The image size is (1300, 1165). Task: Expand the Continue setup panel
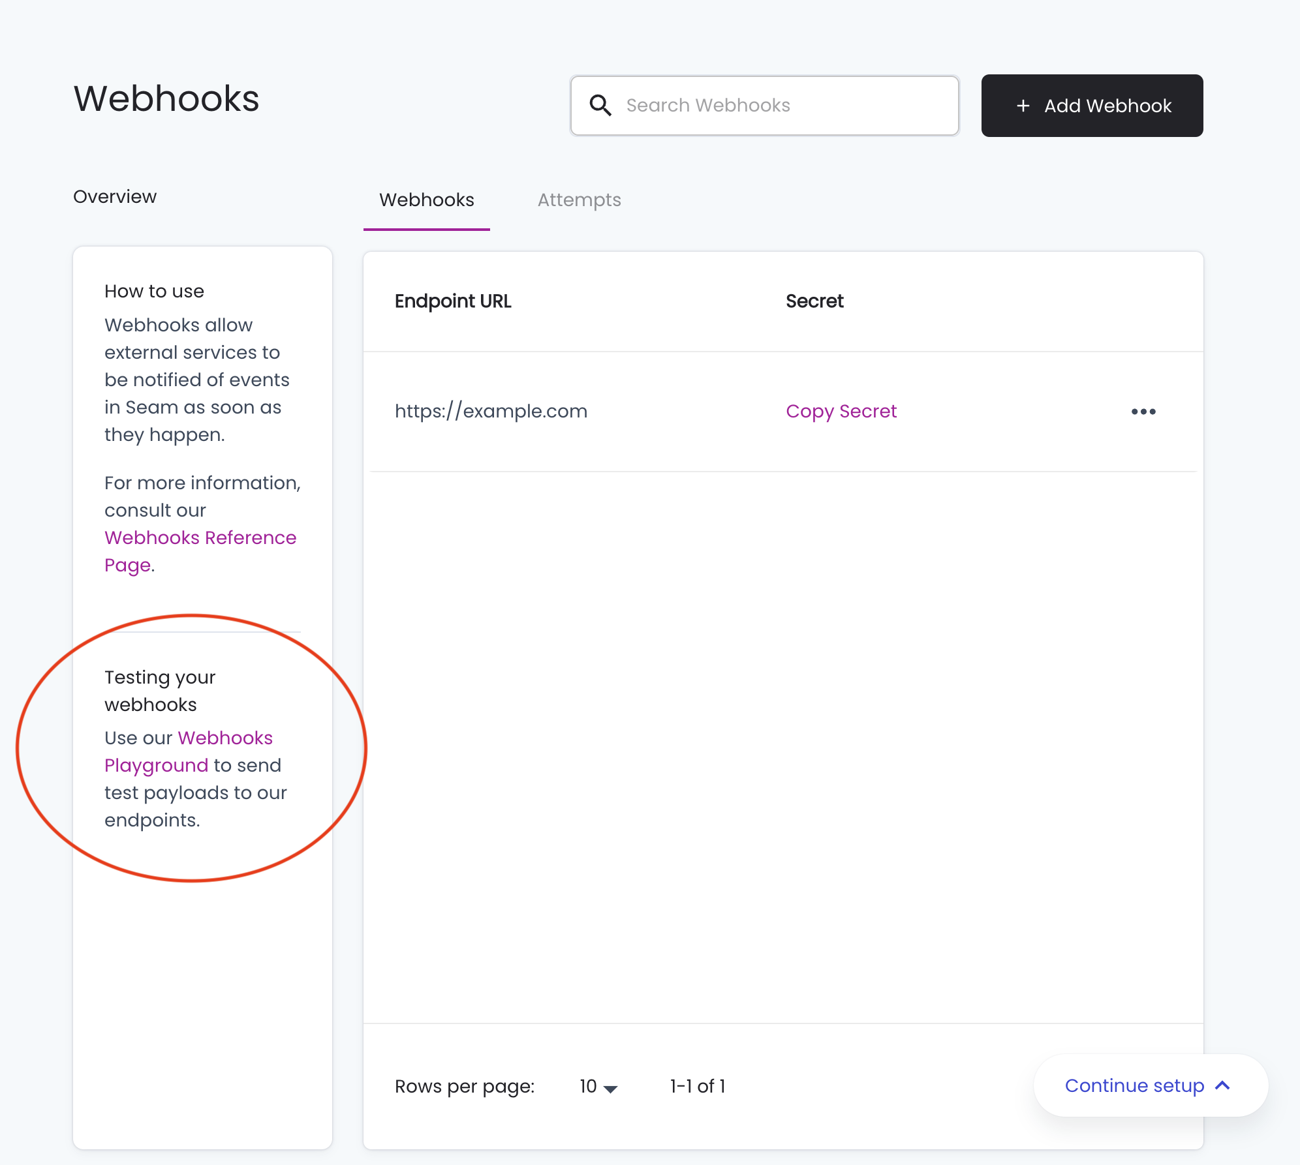(x=1134, y=1085)
